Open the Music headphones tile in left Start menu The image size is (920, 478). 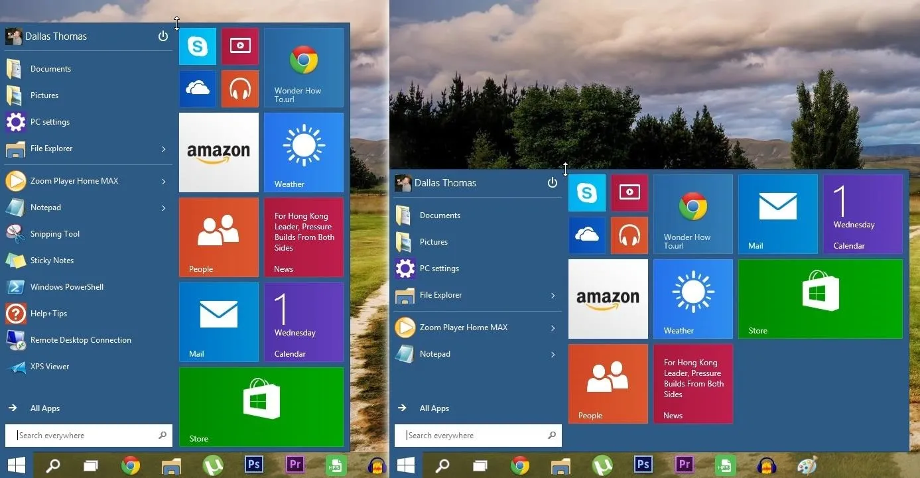pyautogui.click(x=239, y=89)
